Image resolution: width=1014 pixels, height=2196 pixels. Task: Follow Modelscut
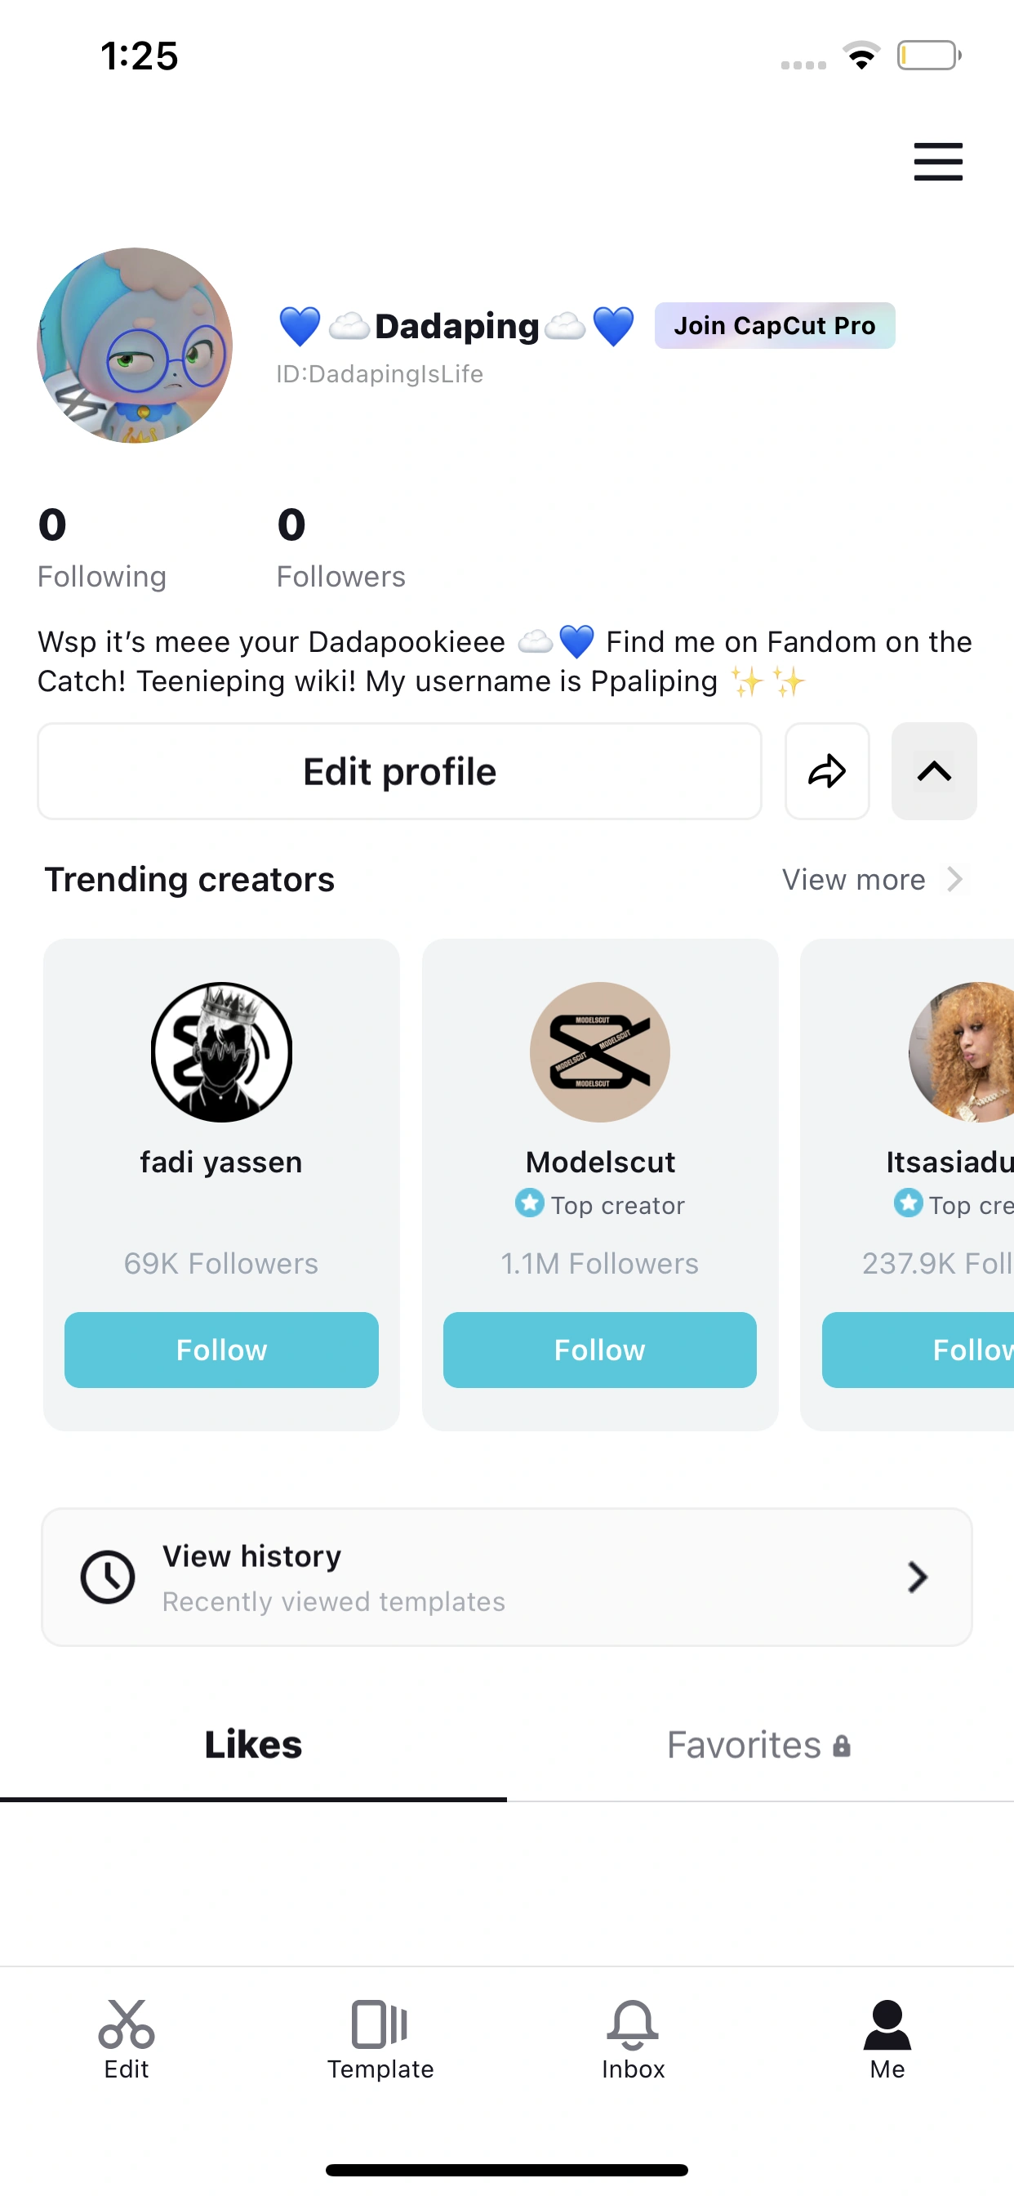click(x=600, y=1350)
